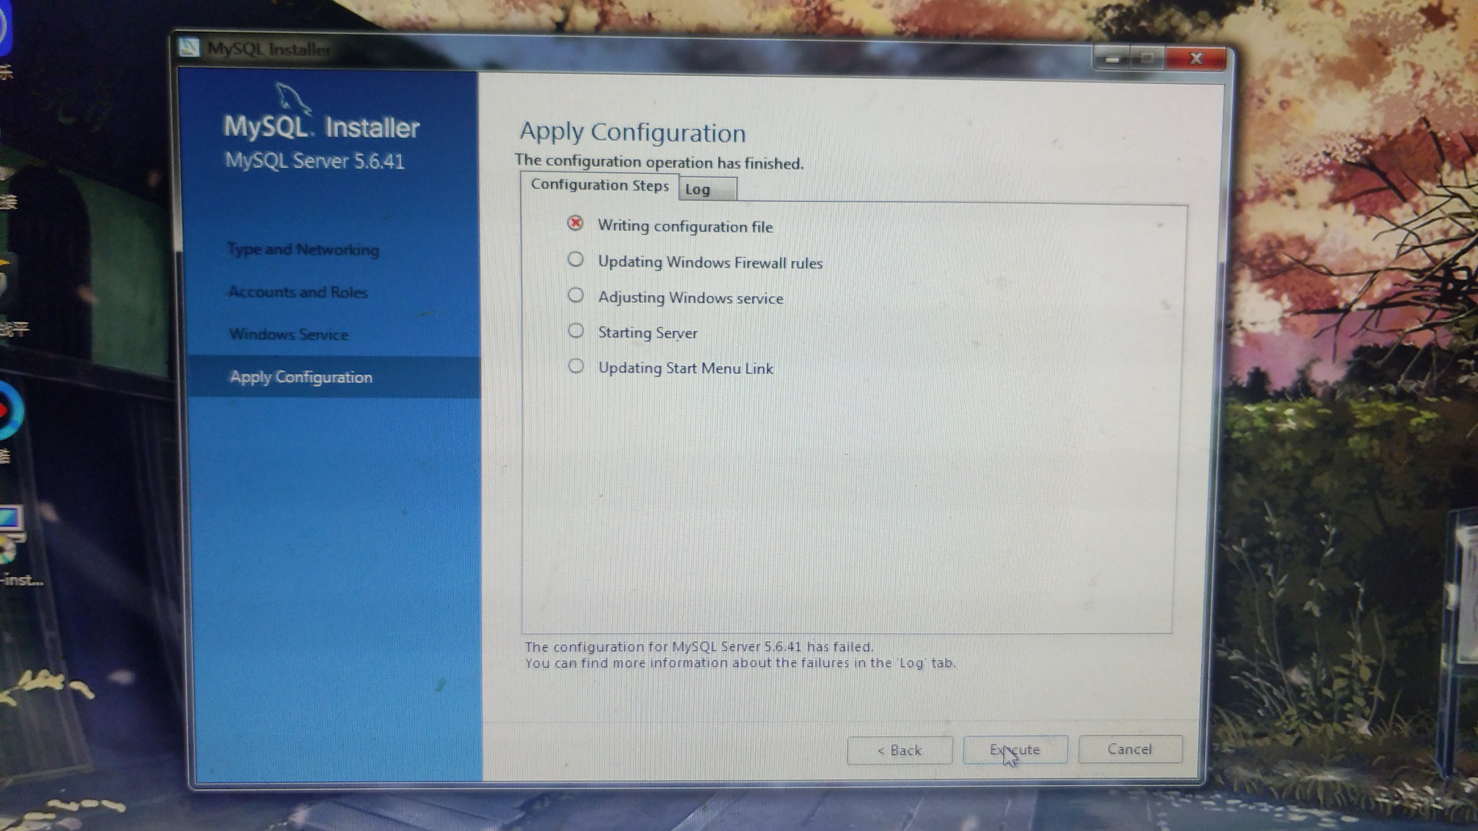Open the Windows Service step
The width and height of the screenshot is (1478, 831).
(x=288, y=335)
